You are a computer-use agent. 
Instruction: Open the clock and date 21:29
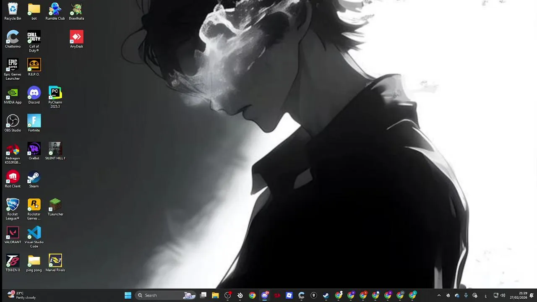[519, 295]
